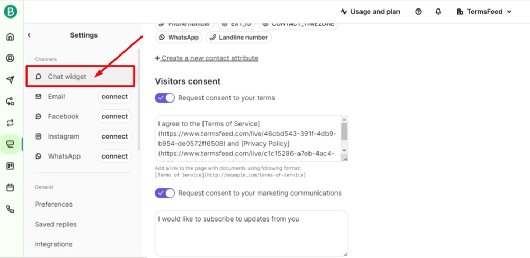The width and height of the screenshot is (530, 258).
Task: Go back with Settings arrow
Action: (x=29, y=35)
